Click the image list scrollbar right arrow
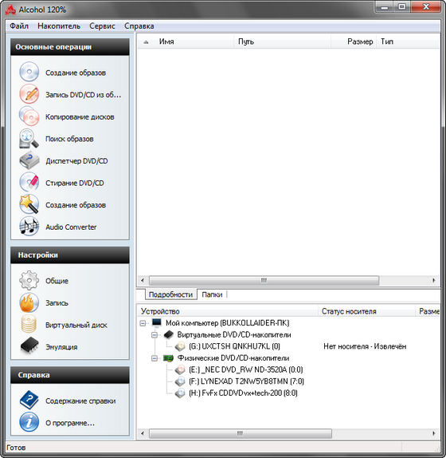The image size is (446, 458). click(434, 280)
